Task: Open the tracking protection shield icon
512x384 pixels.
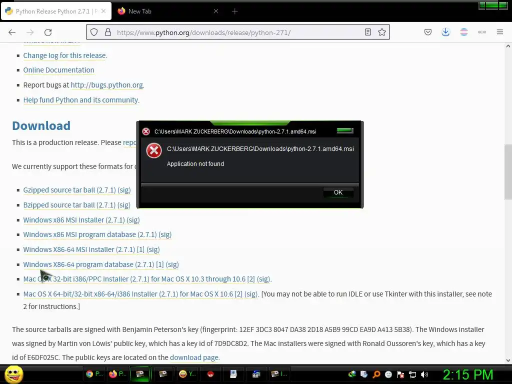Action: [94, 32]
